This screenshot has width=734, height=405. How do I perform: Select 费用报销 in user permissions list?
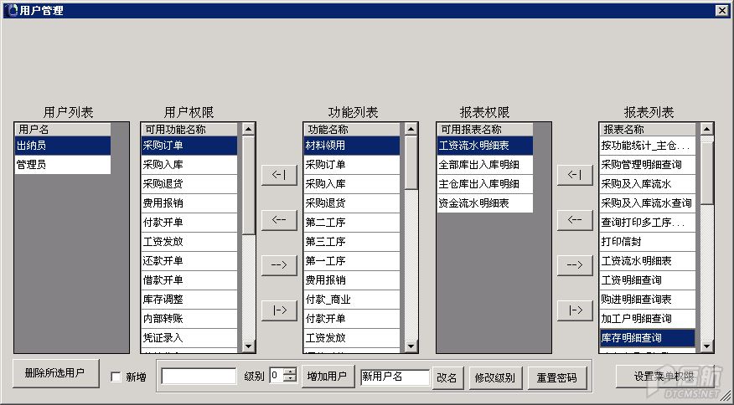tap(189, 203)
